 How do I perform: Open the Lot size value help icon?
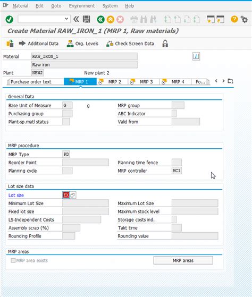click(x=73, y=195)
